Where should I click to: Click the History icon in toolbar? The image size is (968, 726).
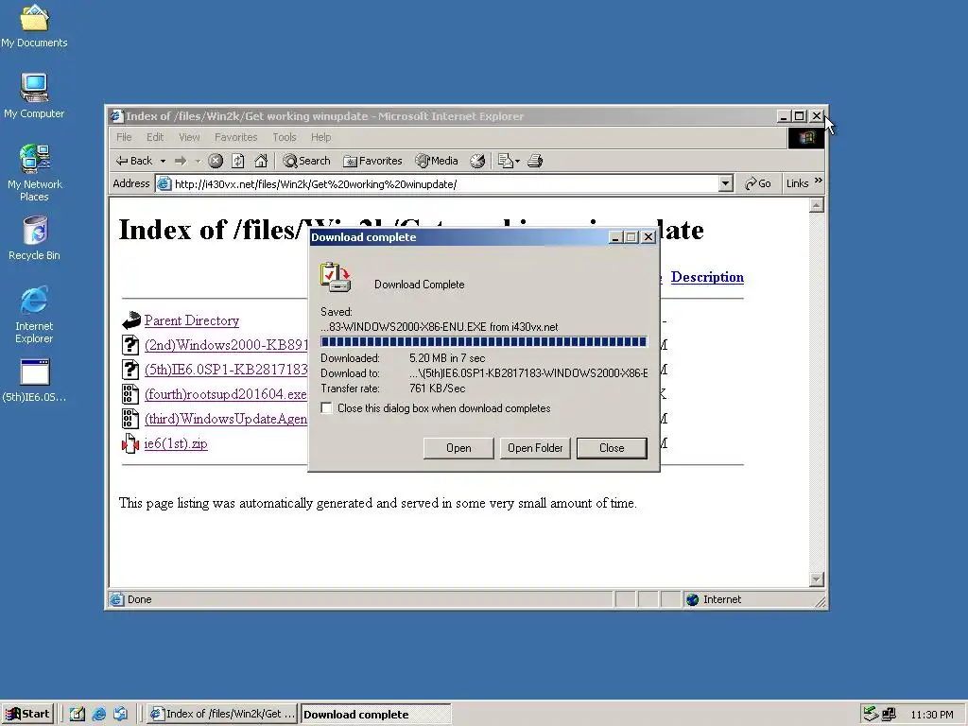coord(477,161)
